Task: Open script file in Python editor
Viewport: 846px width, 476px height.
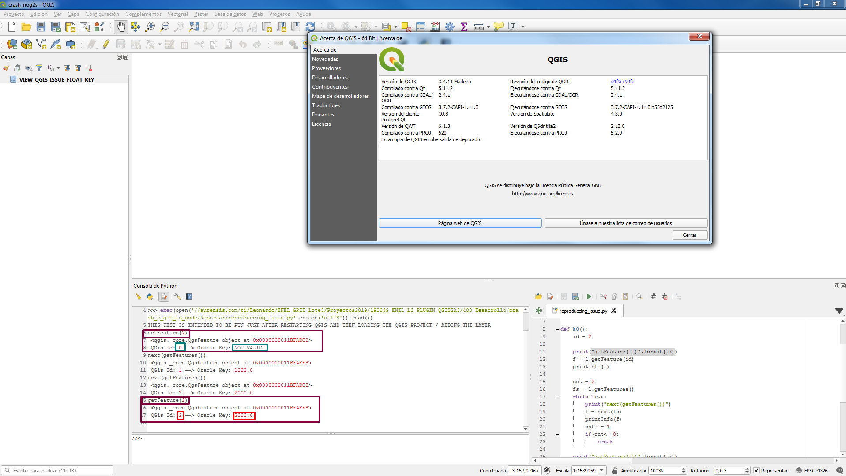Action: (x=538, y=296)
